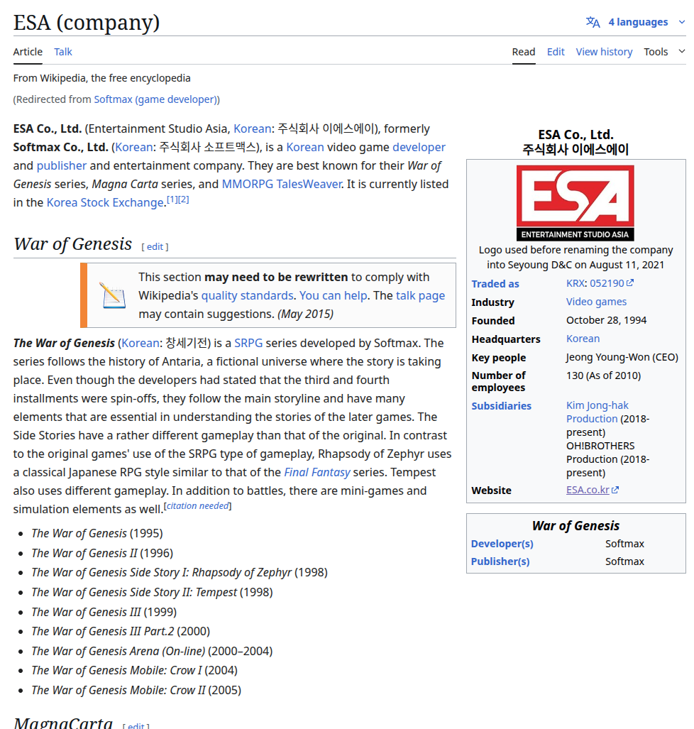Open the Kim Jong-hak Production link

[597, 412]
